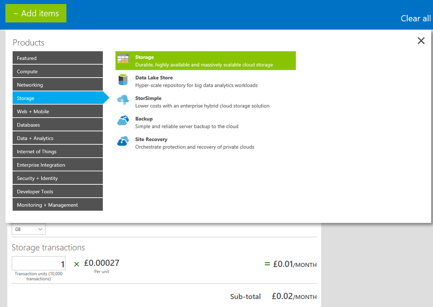Open the Compute category
The height and width of the screenshot is (307, 433).
click(x=58, y=71)
